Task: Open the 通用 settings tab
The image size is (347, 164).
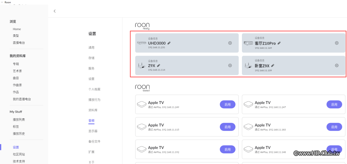Action: (92, 47)
